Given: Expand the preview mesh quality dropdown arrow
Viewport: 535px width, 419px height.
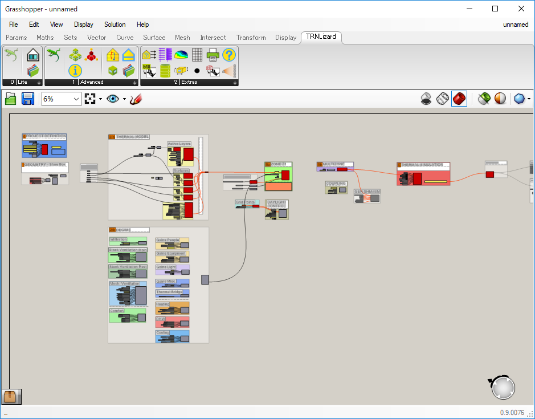Looking at the screenshot, I should pos(529,99).
